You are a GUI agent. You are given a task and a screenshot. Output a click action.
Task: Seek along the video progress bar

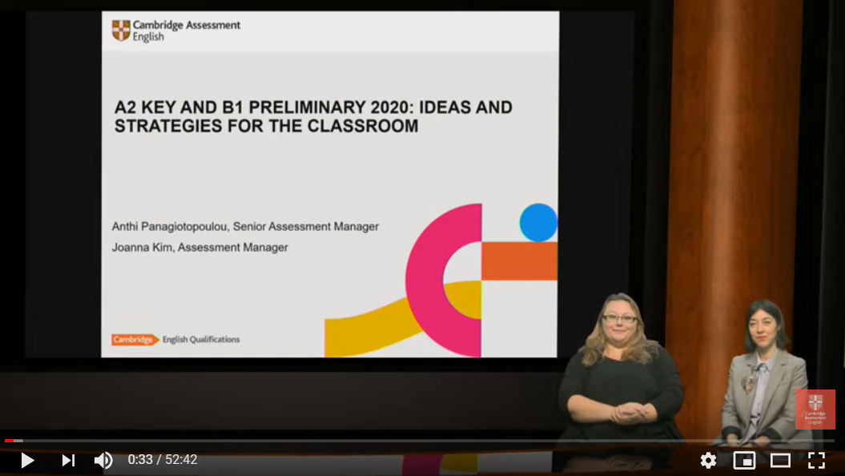(420, 441)
